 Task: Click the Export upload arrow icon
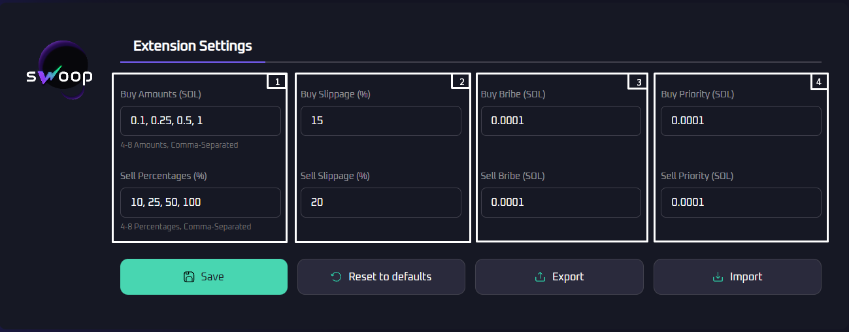[540, 276]
